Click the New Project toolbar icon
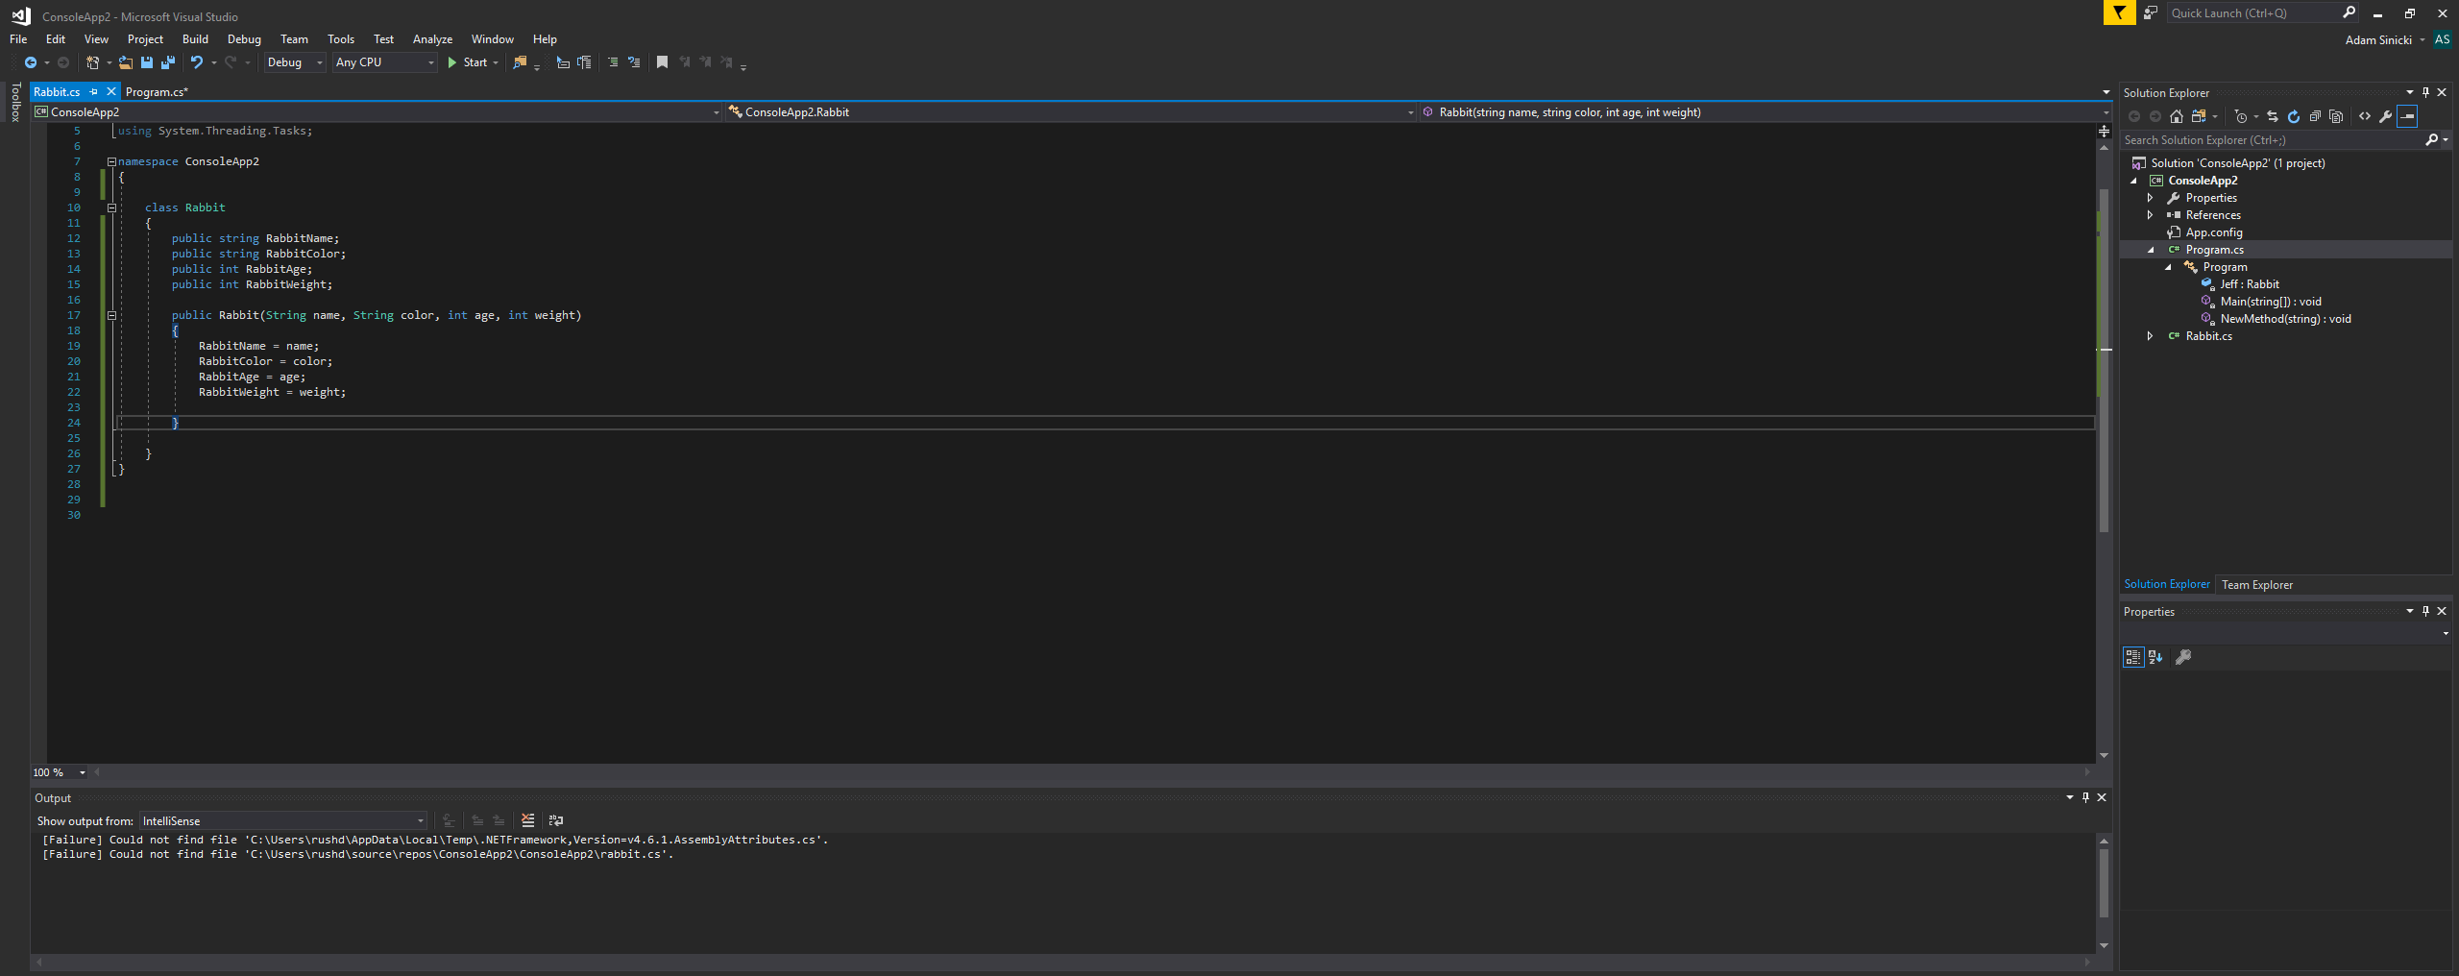 92,62
